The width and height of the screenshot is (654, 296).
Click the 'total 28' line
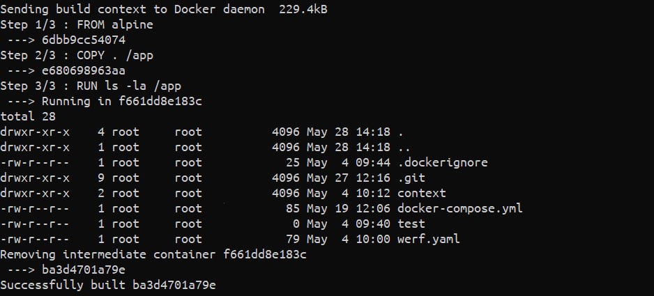(28, 116)
